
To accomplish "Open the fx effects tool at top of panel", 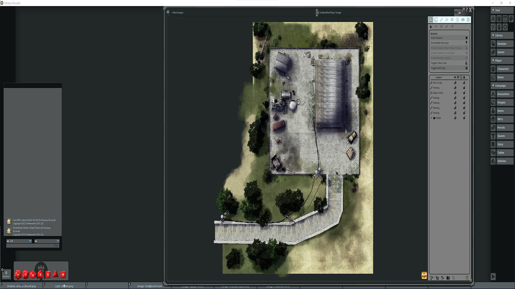I will (x=447, y=19).
